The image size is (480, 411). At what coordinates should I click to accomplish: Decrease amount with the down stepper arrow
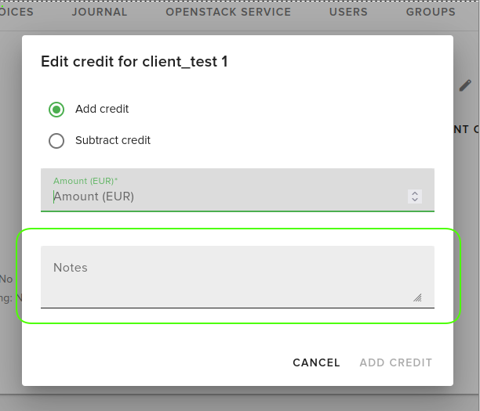(415, 200)
